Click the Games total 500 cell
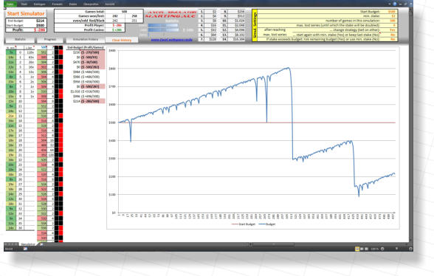Screen dimensions: 434x276 click(124, 12)
